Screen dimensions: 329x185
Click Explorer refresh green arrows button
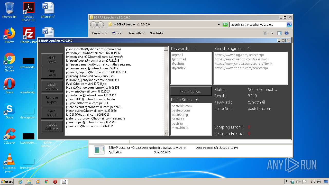click(x=225, y=25)
